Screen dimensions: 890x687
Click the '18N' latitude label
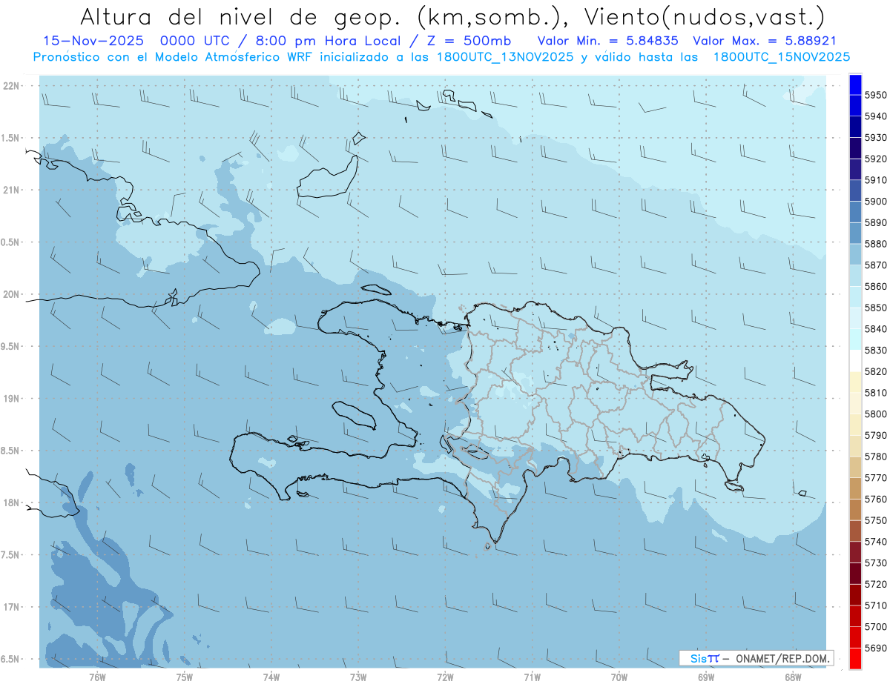(11, 502)
